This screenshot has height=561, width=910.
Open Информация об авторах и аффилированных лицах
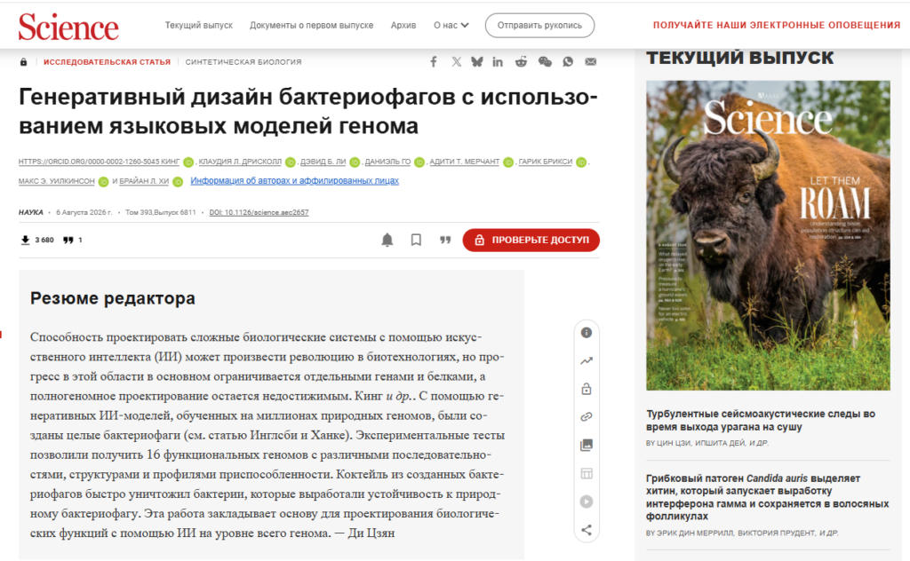(x=294, y=181)
